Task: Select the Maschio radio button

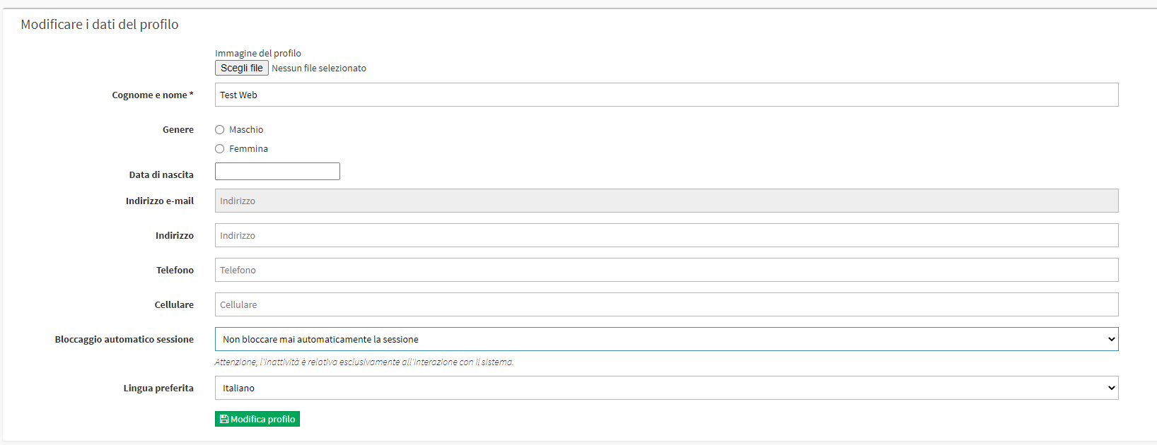Action: [220, 130]
